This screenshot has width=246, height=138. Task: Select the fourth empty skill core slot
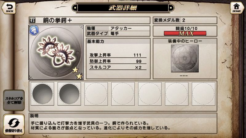[x=123, y=94]
